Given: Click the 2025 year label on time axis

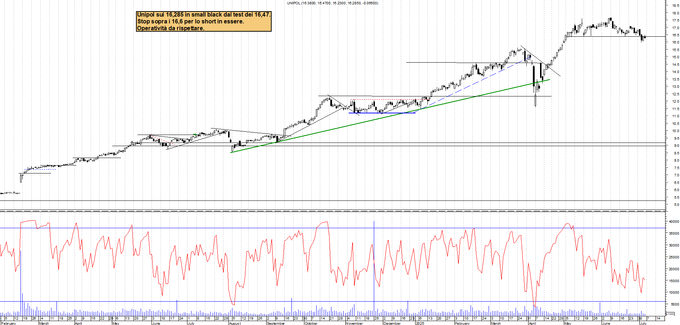Looking at the screenshot, I should pos(420,323).
